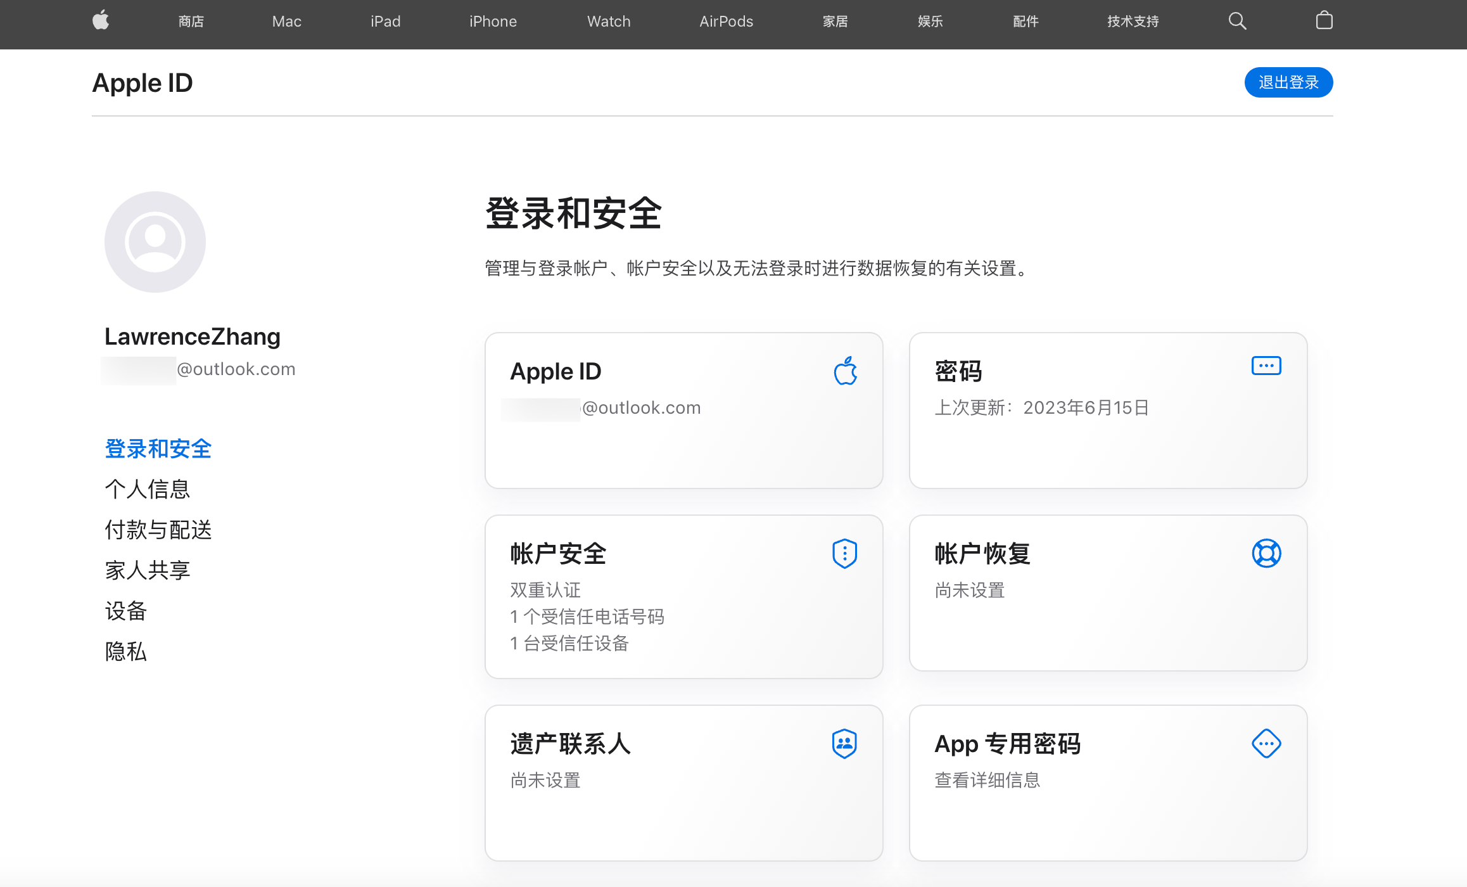The height and width of the screenshot is (887, 1467).
Task: Select 隐私 in the sidebar
Action: [125, 651]
